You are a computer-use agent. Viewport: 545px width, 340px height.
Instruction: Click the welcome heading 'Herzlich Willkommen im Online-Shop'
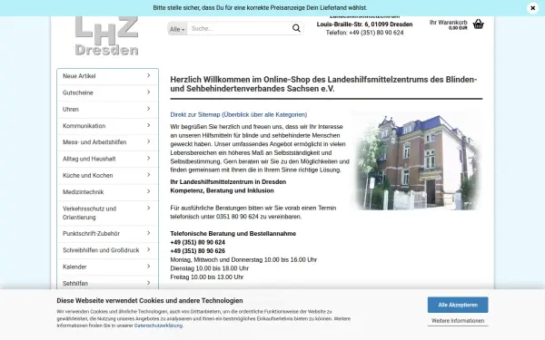point(323,84)
